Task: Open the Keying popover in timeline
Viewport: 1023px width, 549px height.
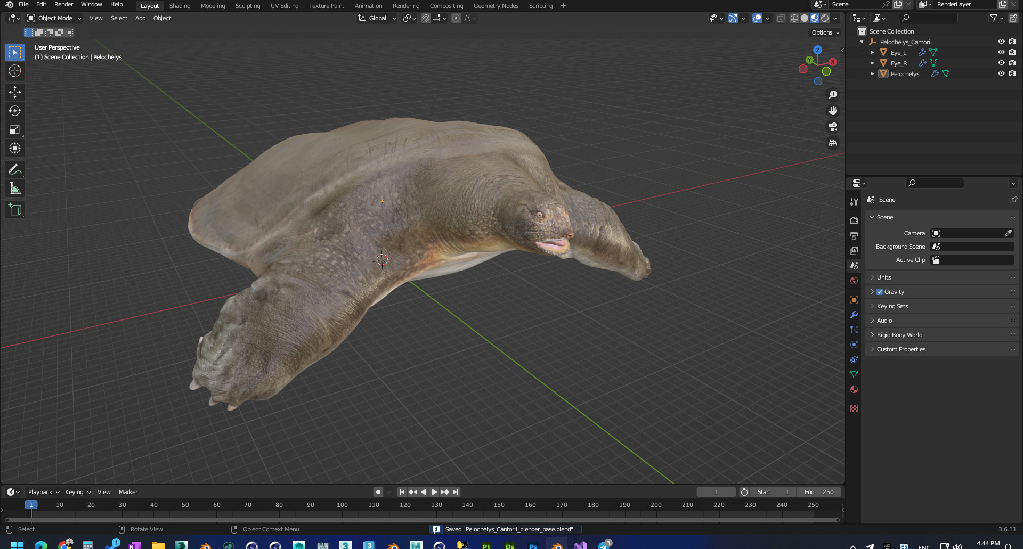Action: click(78, 492)
